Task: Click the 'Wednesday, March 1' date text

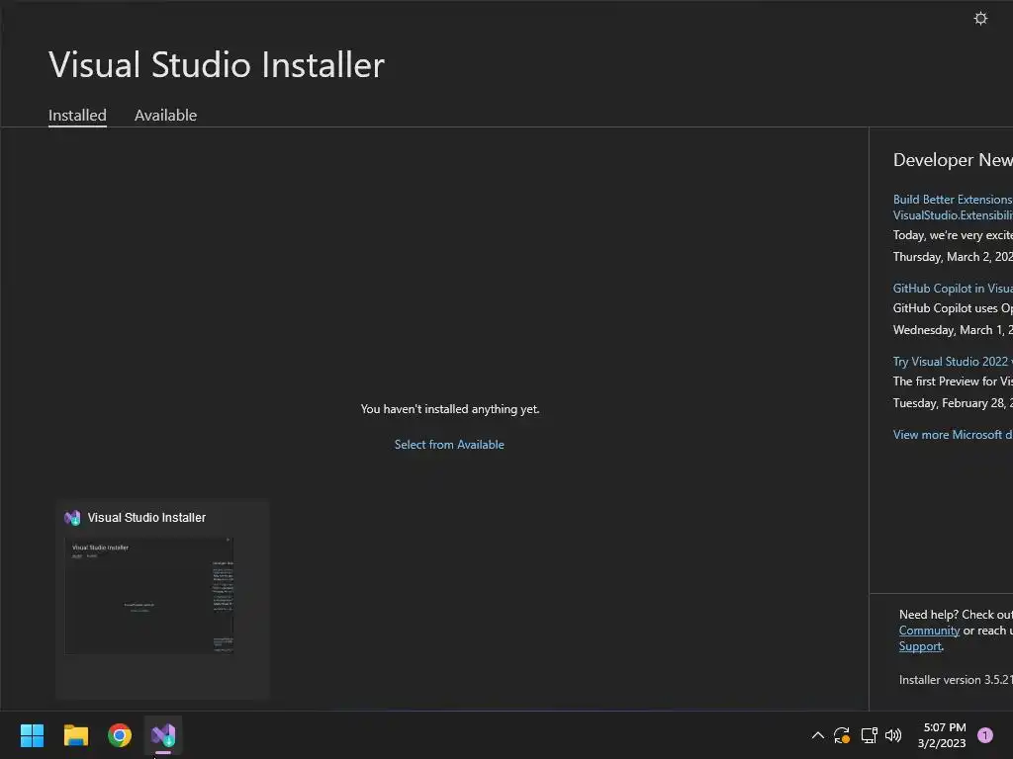Action: point(953,330)
